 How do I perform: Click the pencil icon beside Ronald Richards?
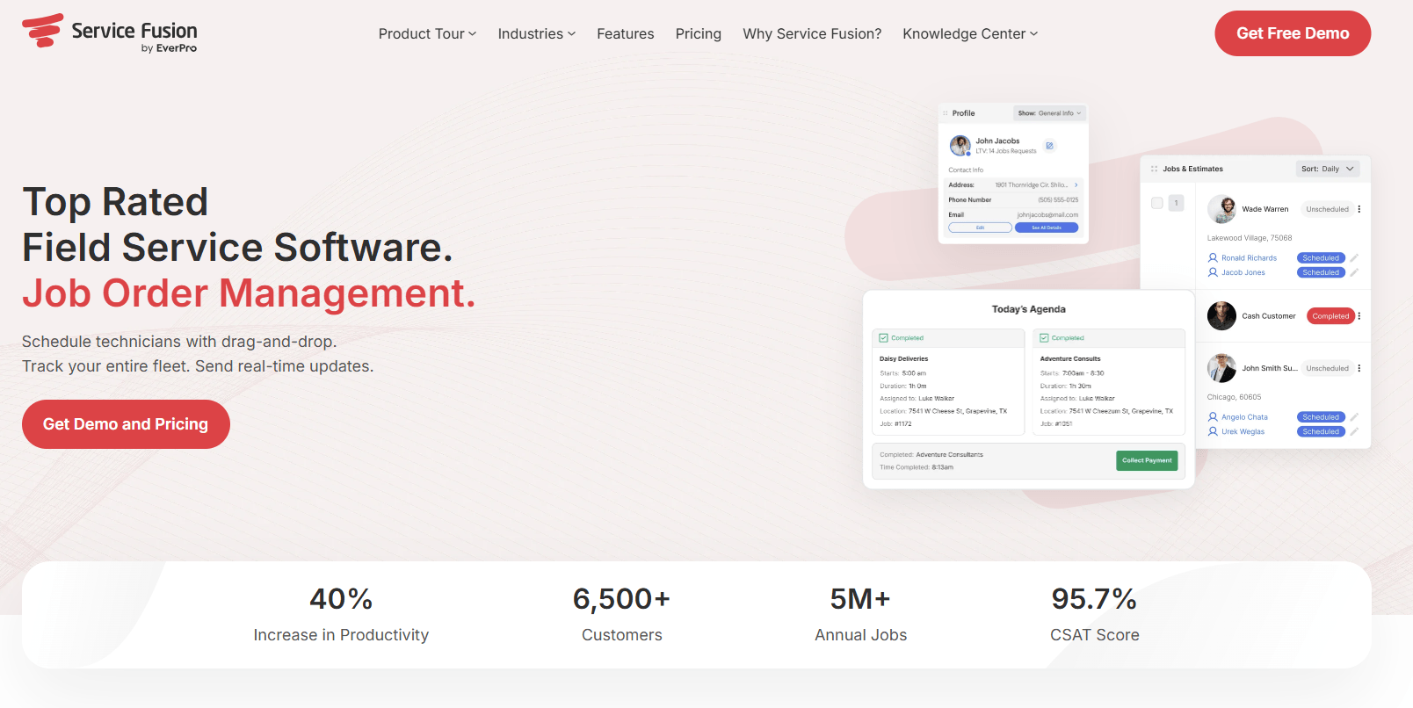[1354, 258]
